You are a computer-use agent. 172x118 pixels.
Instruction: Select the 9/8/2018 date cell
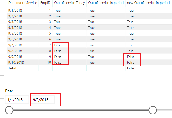coord(15,51)
